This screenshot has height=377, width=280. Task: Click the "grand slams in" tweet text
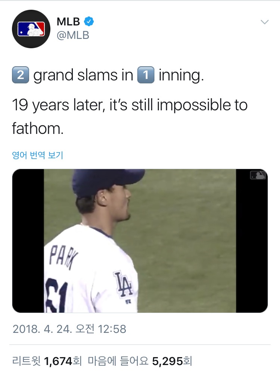click(83, 76)
